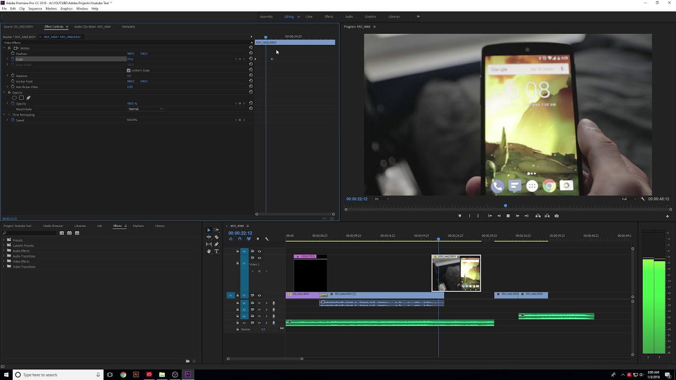
Task: Toggle V3 track output eye
Action: pos(259,251)
